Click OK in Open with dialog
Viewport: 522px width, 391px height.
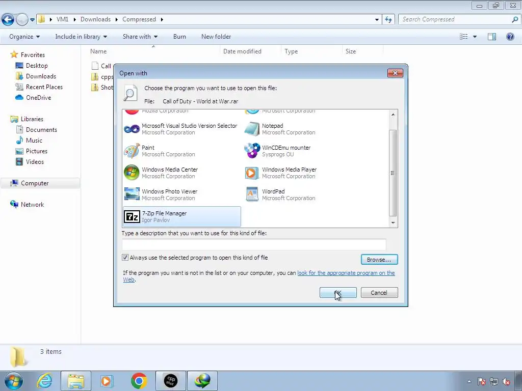pyautogui.click(x=338, y=293)
